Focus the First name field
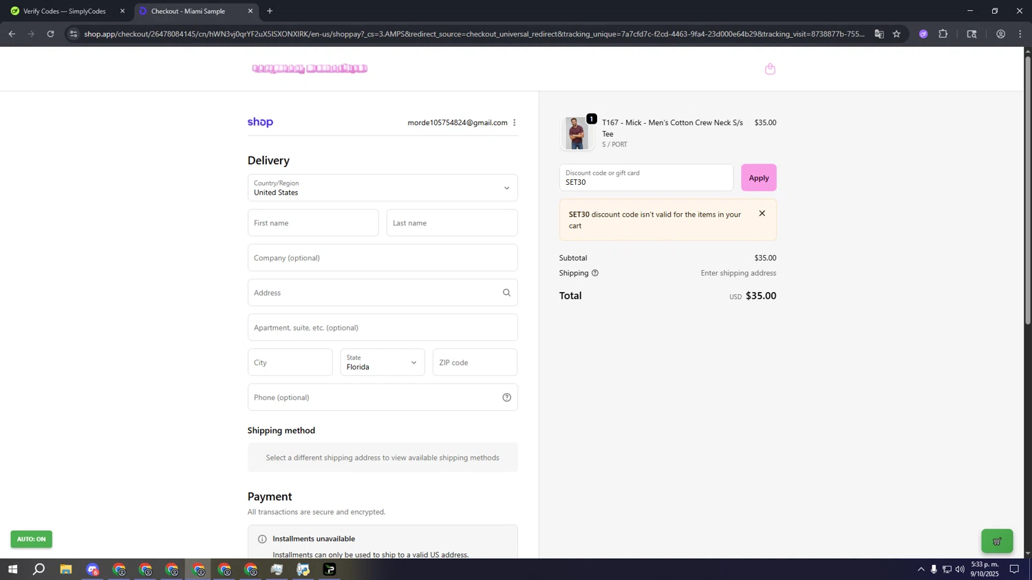Screen dimensions: 1032x580 pos(313,223)
